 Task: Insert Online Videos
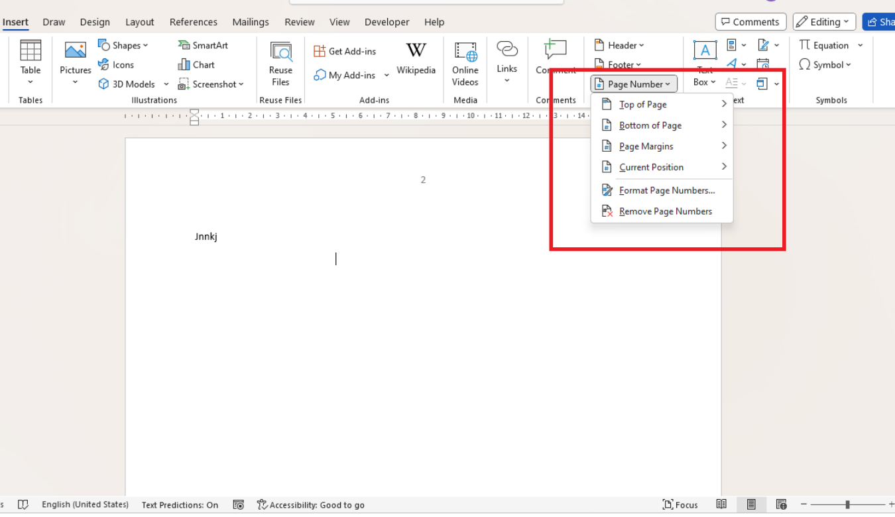coord(465,64)
